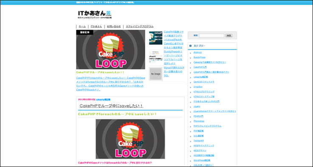Click the post date 2013年03月01日
The width and height of the screenshot is (313, 167).
click(86, 100)
